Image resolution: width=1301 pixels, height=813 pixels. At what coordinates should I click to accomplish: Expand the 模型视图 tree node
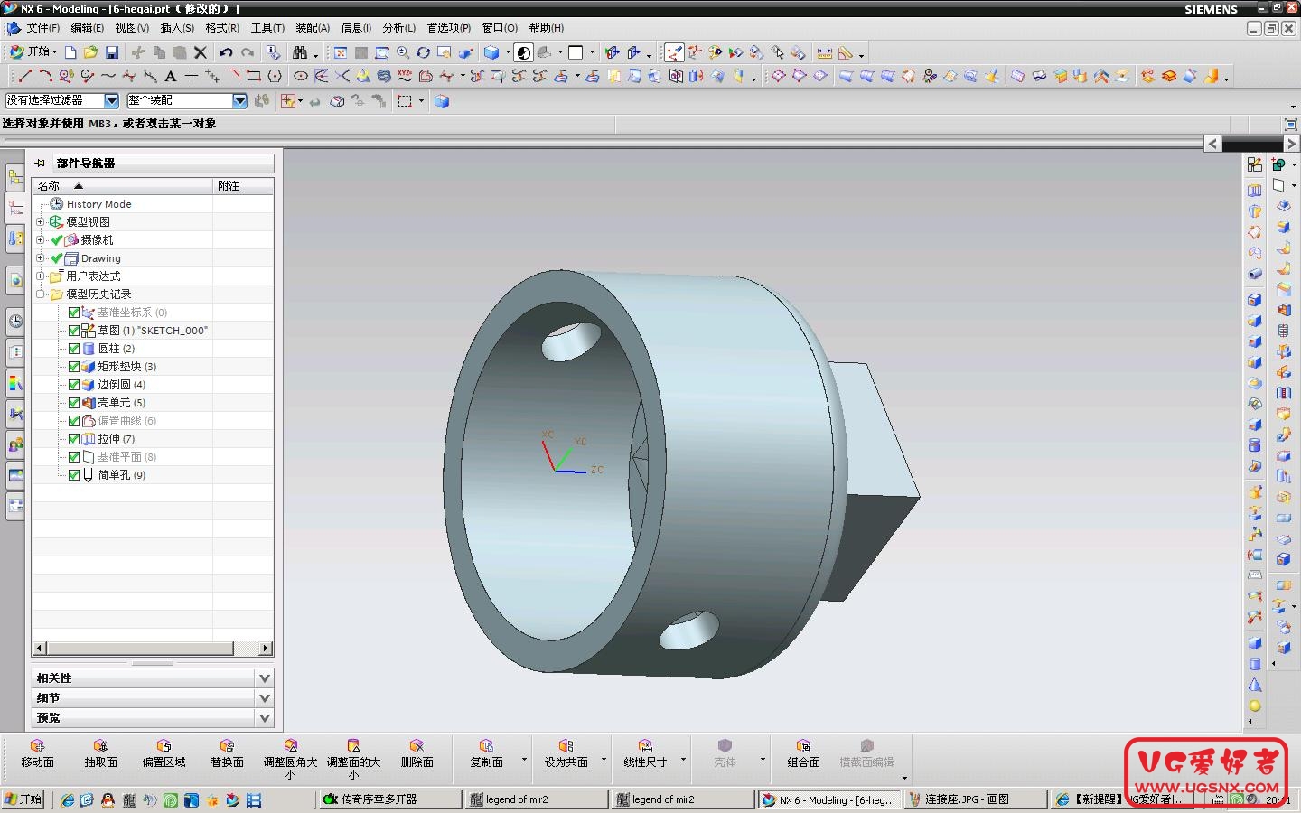(40, 221)
